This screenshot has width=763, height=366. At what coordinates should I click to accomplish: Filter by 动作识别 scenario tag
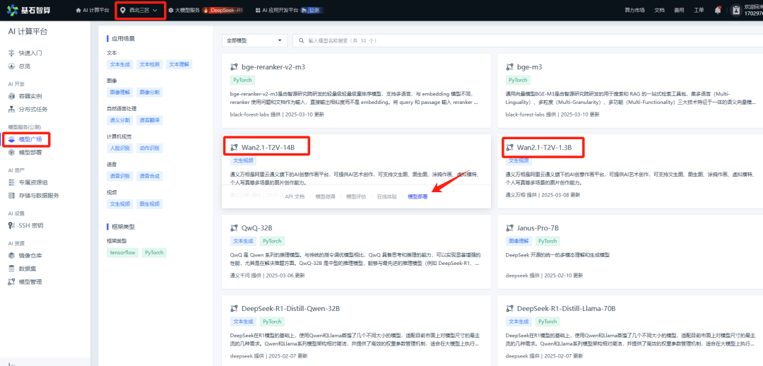point(149,148)
